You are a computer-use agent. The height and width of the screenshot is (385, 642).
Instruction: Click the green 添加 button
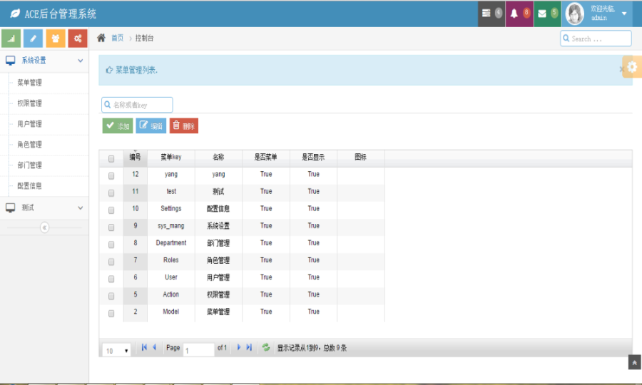coord(118,125)
